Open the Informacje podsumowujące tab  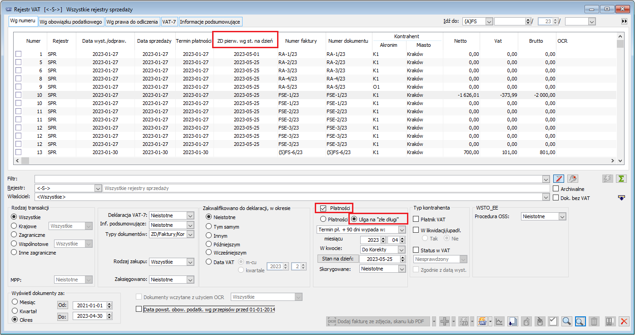click(210, 21)
